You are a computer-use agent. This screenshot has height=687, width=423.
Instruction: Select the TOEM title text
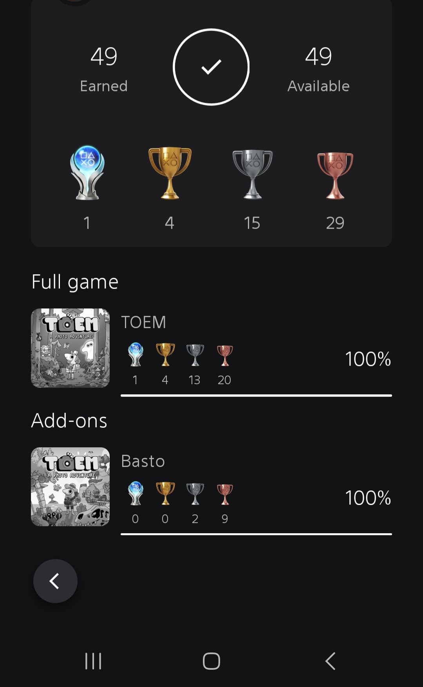point(144,322)
